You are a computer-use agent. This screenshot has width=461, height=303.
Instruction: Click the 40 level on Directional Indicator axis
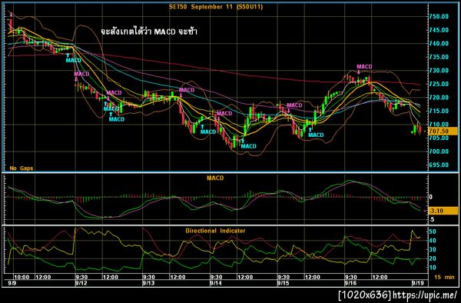coord(433,241)
